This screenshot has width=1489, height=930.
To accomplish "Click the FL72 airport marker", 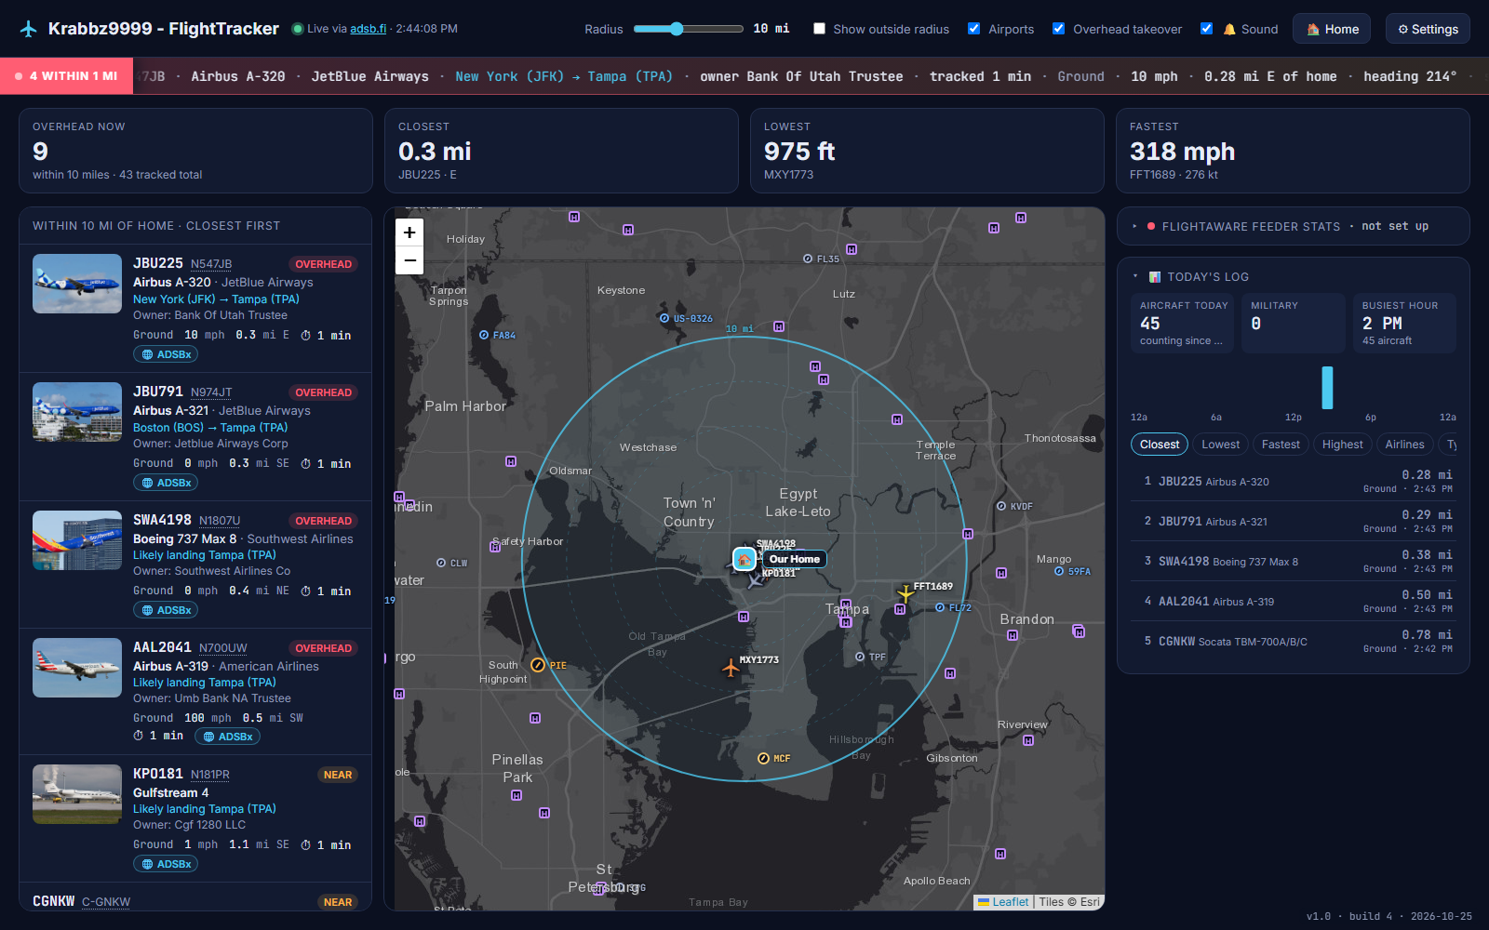I will [940, 607].
